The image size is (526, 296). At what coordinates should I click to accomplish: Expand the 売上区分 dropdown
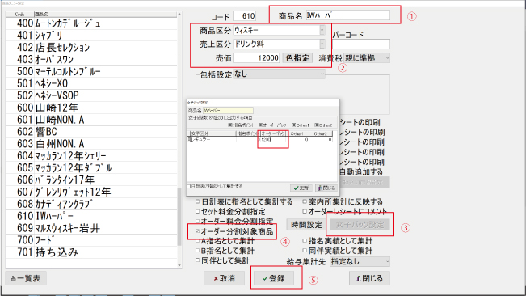tap(279, 44)
